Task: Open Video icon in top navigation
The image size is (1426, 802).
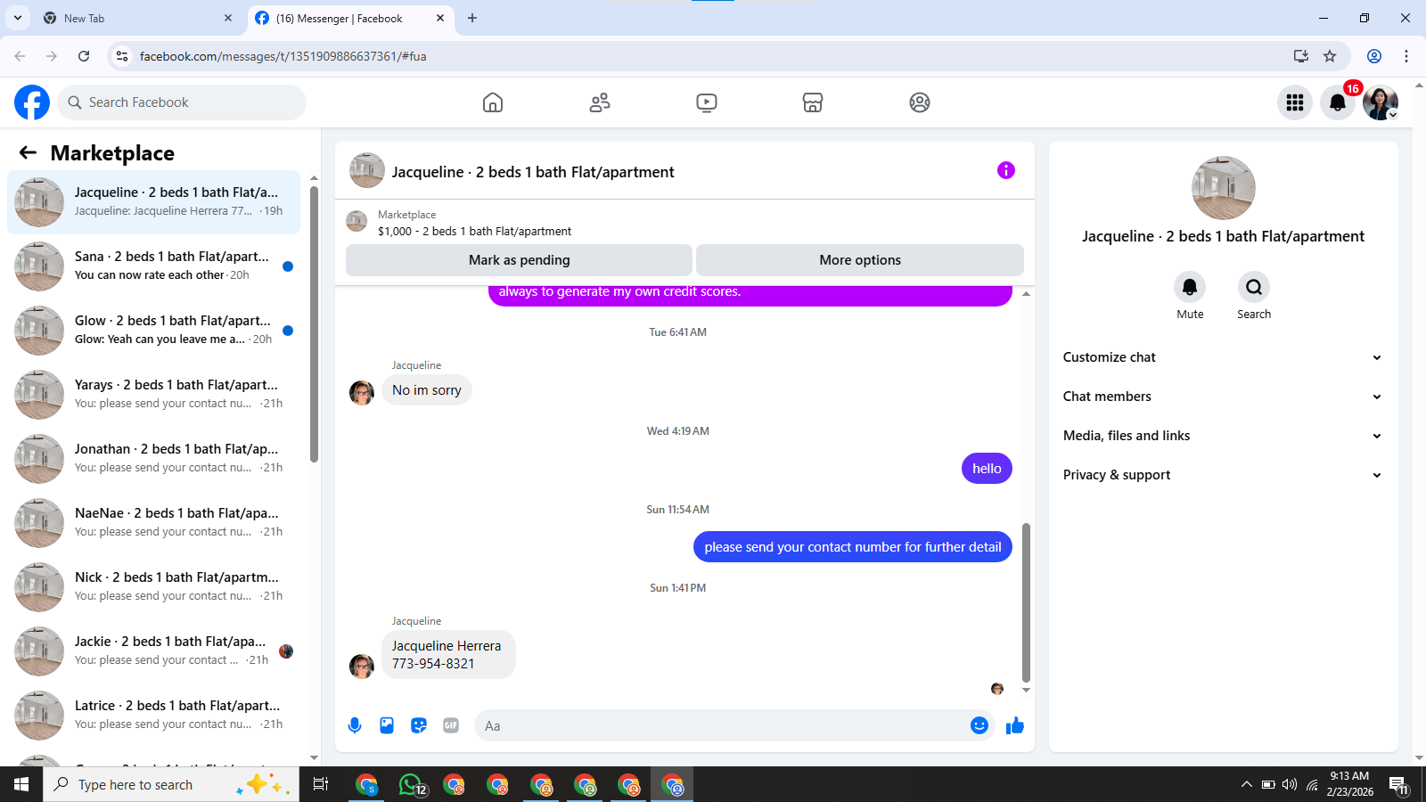Action: [x=707, y=102]
